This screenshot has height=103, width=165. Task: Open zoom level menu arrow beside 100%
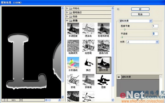pos(21,100)
